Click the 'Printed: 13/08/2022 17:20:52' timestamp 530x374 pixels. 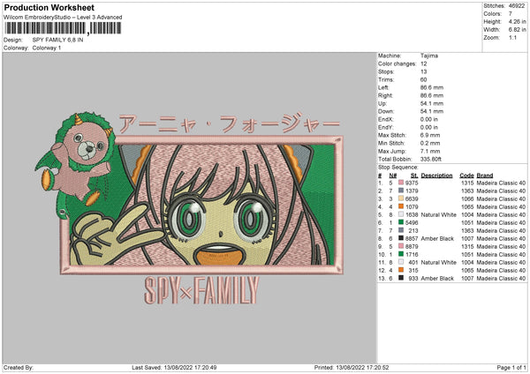(352, 368)
